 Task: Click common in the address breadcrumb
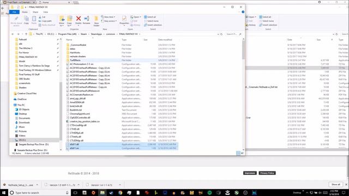[111, 34]
